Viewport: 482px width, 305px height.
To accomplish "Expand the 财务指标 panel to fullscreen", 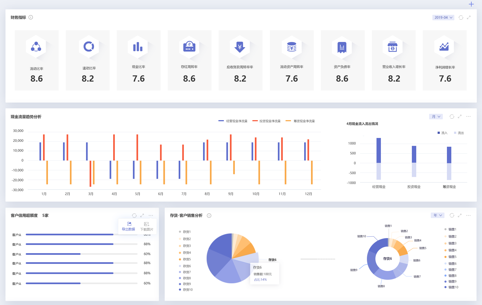I will (469, 18).
